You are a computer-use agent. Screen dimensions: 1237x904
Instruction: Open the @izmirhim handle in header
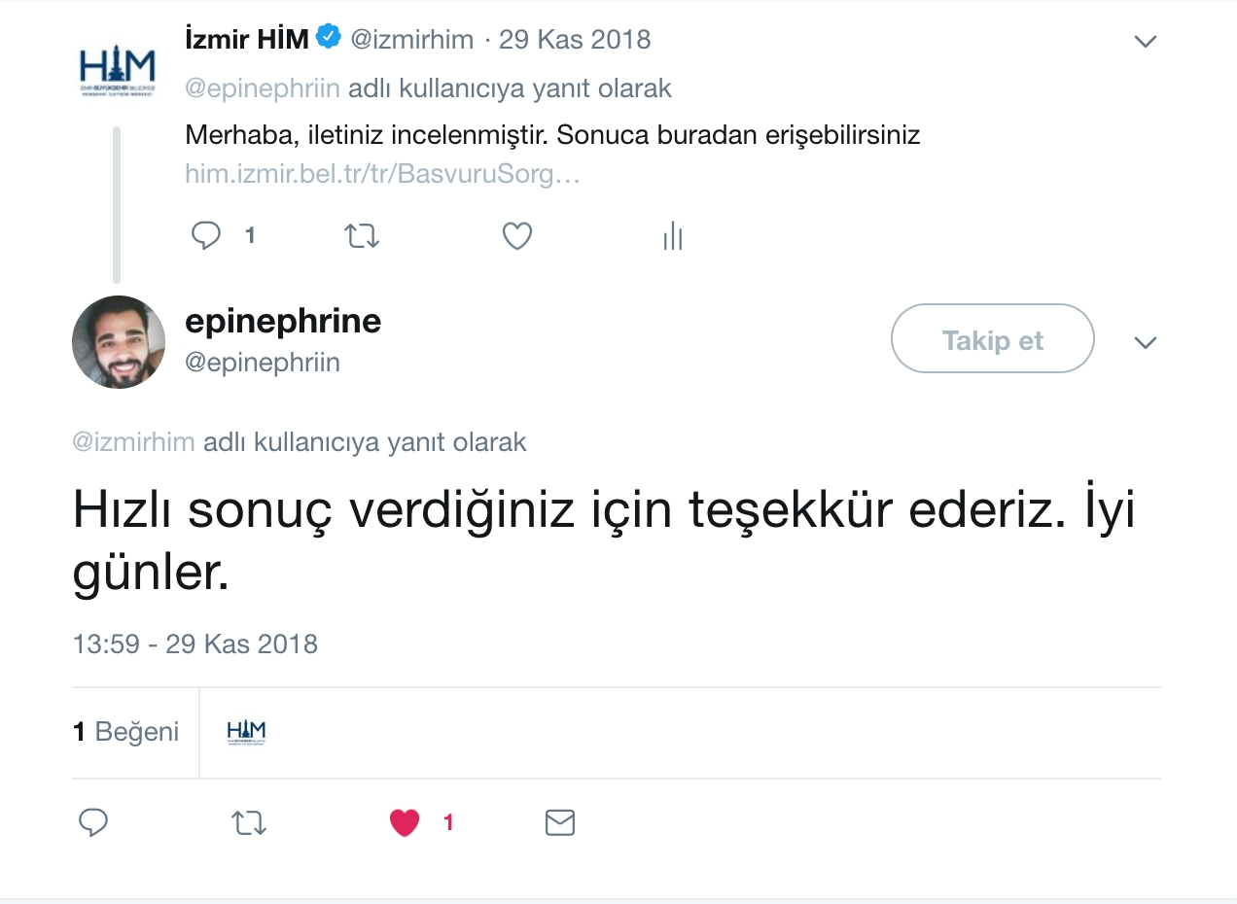[x=411, y=40]
